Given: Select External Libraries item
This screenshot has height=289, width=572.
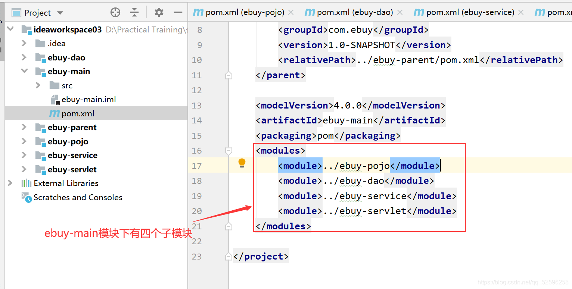Looking at the screenshot, I should click(x=66, y=183).
